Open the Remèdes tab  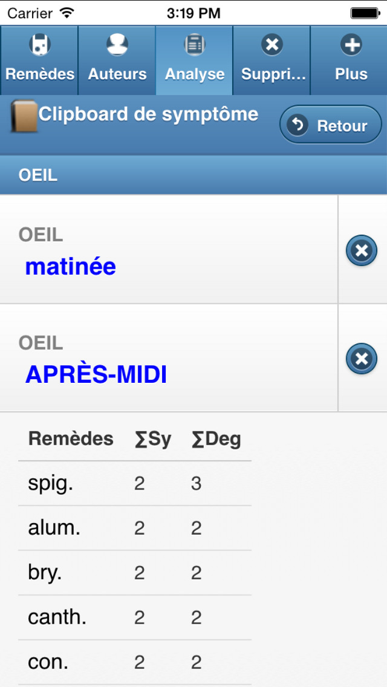(x=39, y=60)
